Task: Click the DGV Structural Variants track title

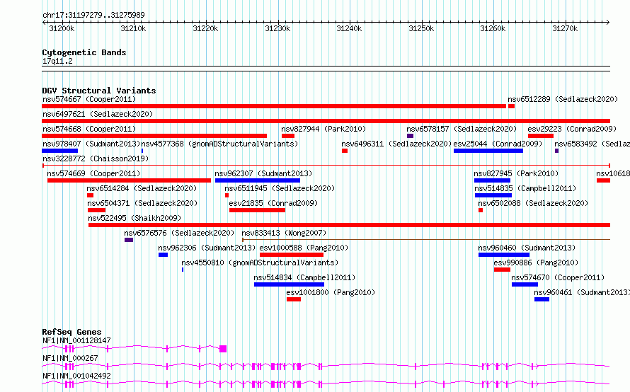Action: 99,91
